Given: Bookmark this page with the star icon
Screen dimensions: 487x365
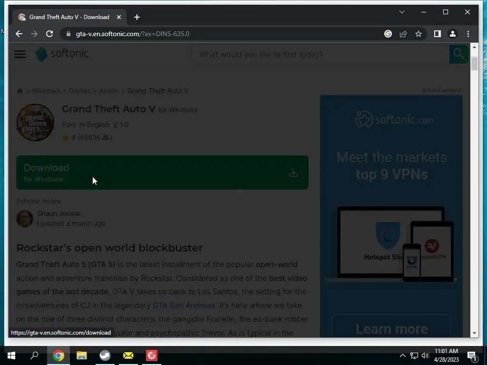Looking at the screenshot, I should (x=419, y=34).
